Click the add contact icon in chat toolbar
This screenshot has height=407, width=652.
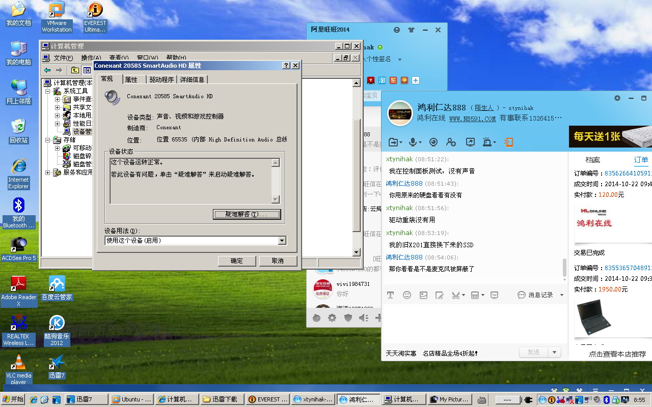(x=451, y=142)
